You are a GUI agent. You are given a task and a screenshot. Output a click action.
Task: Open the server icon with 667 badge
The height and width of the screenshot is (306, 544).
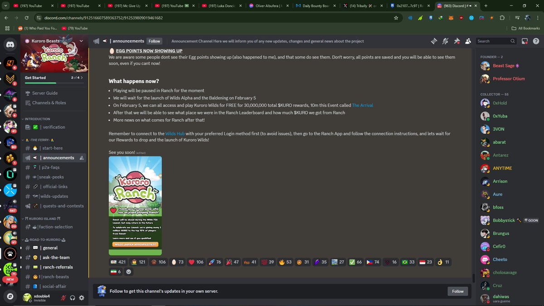(x=10, y=206)
